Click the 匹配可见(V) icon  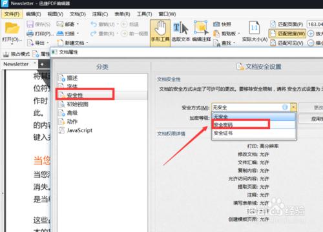pyautogui.click(x=273, y=43)
